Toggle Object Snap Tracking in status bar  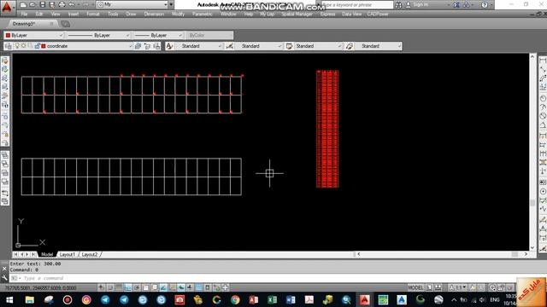click(x=163, y=287)
